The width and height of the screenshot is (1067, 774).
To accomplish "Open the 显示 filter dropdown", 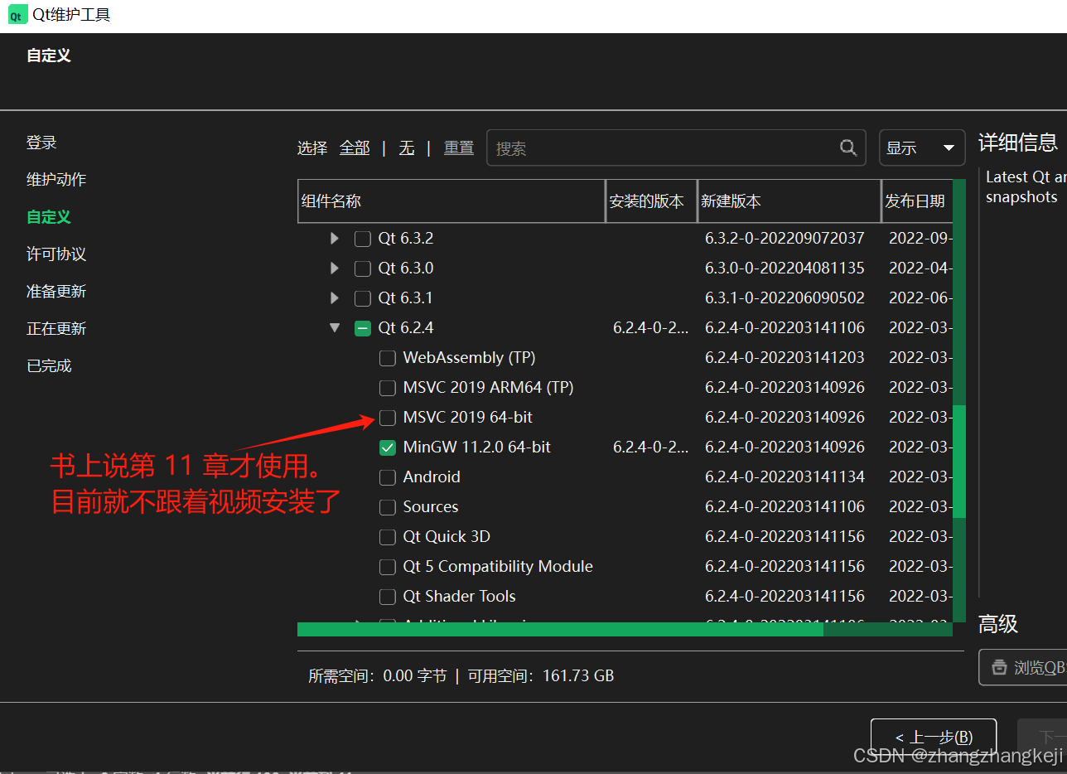I will pyautogui.click(x=921, y=148).
